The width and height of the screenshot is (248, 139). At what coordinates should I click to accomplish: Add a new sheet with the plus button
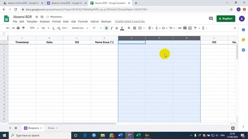[10, 128]
